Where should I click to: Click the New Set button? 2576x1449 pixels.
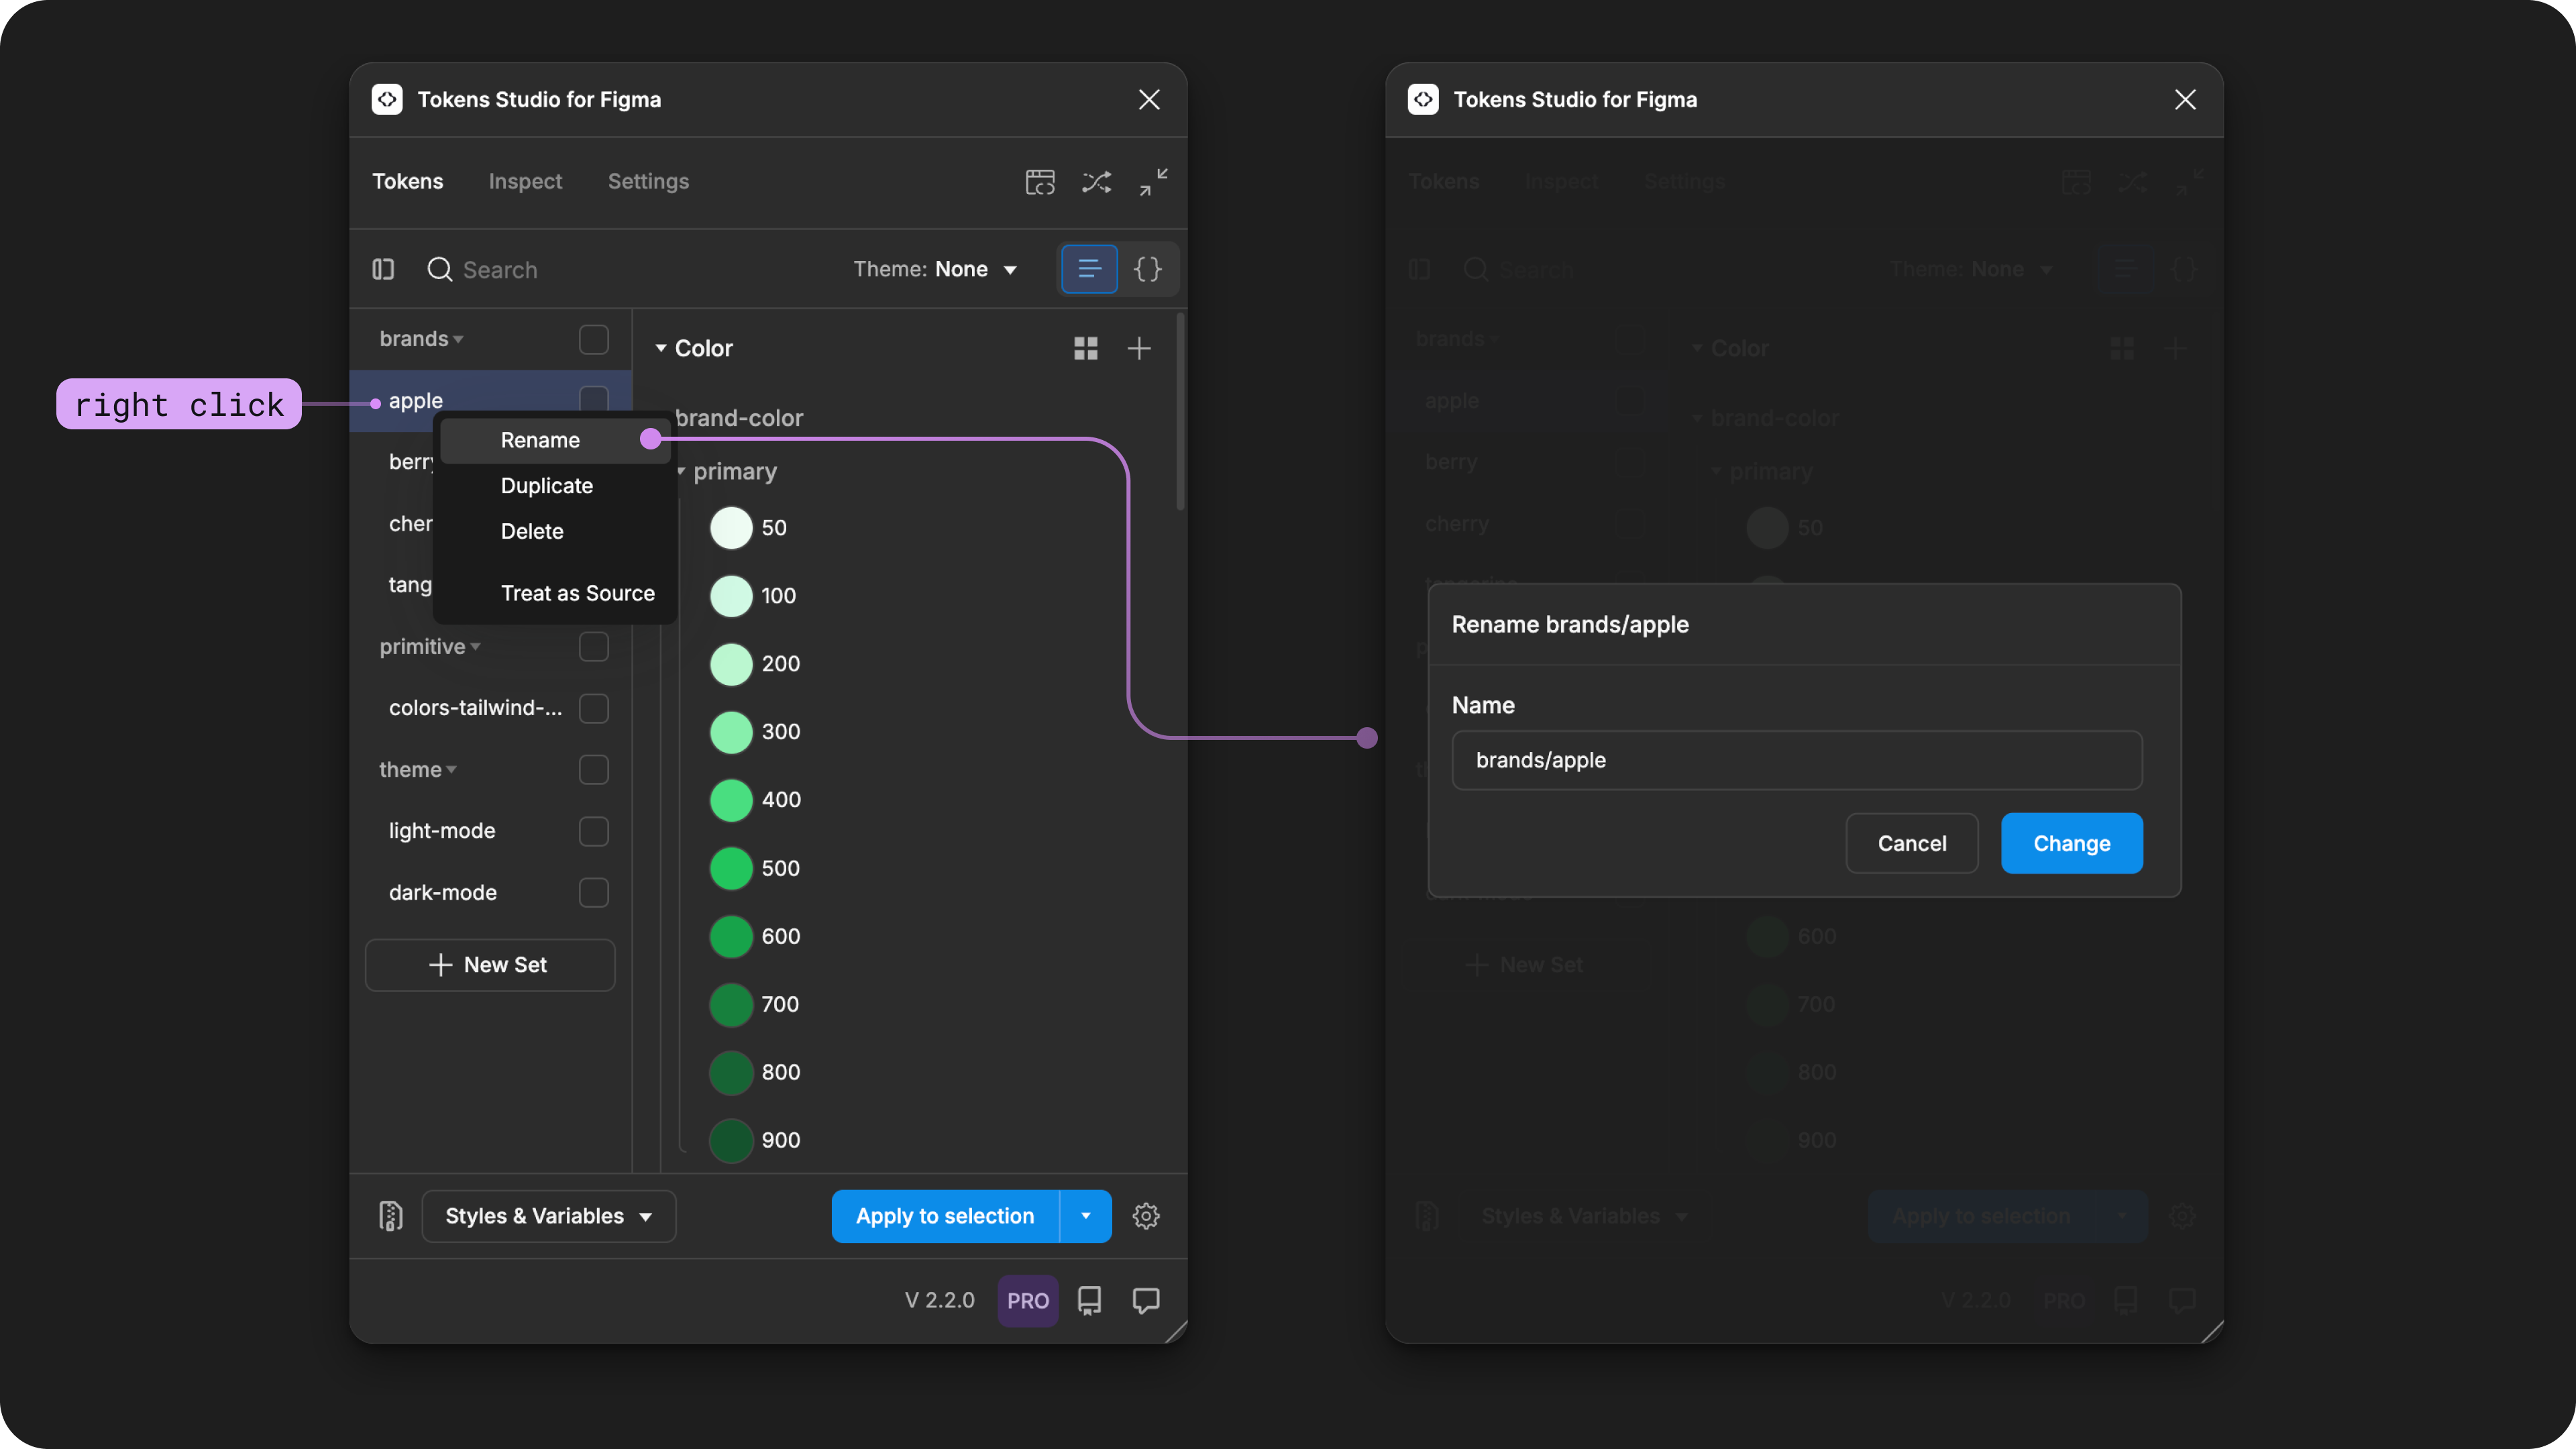pyautogui.click(x=490, y=965)
